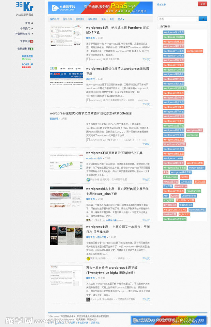Screen dimensions: 211x327
Task: Click alwynwong's avatar in the Purelove post
Action: click(88, 59)
